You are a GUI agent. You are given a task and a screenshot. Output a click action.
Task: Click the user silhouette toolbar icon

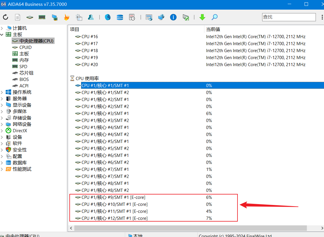91,17
